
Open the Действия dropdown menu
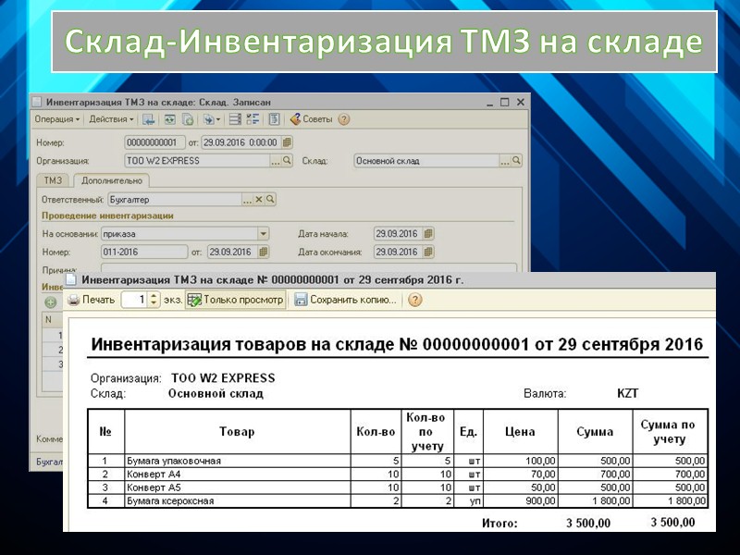click(x=111, y=119)
